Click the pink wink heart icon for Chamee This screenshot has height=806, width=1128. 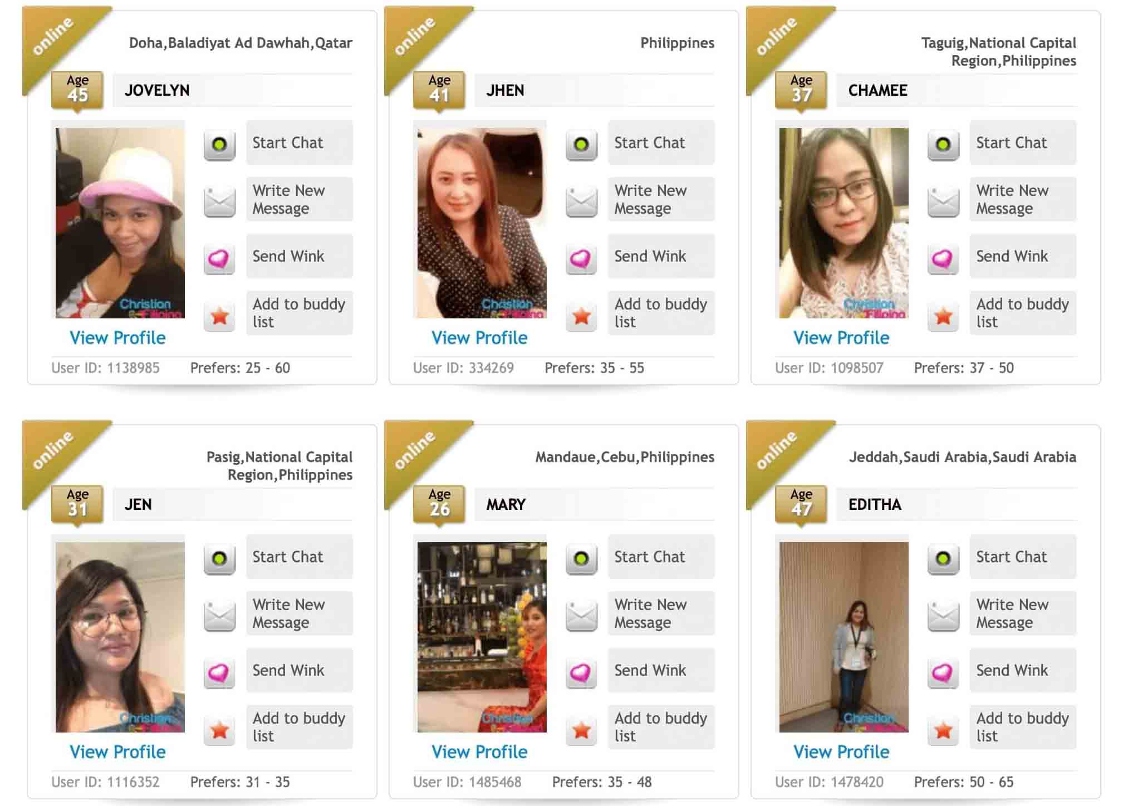pos(943,259)
